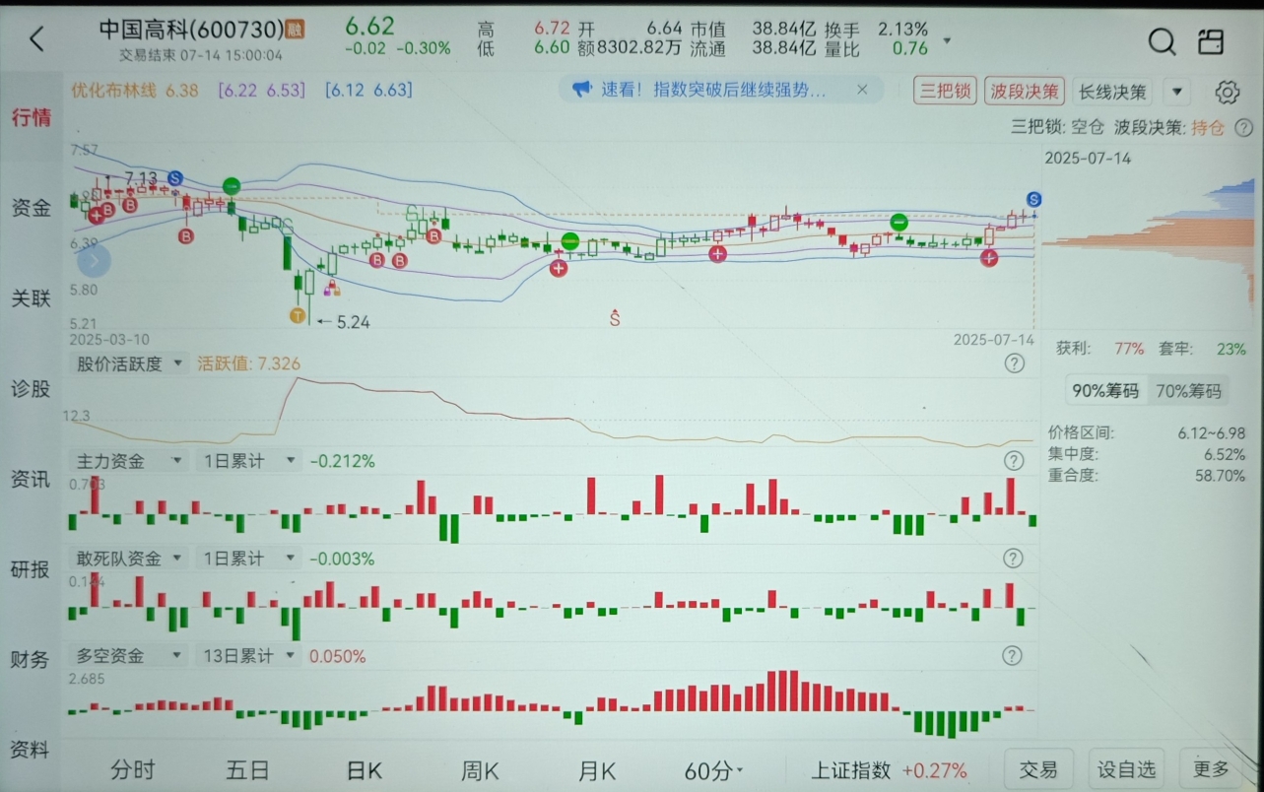Click the 交易 trade button
Screen dimensions: 1264x792
(x=1038, y=769)
